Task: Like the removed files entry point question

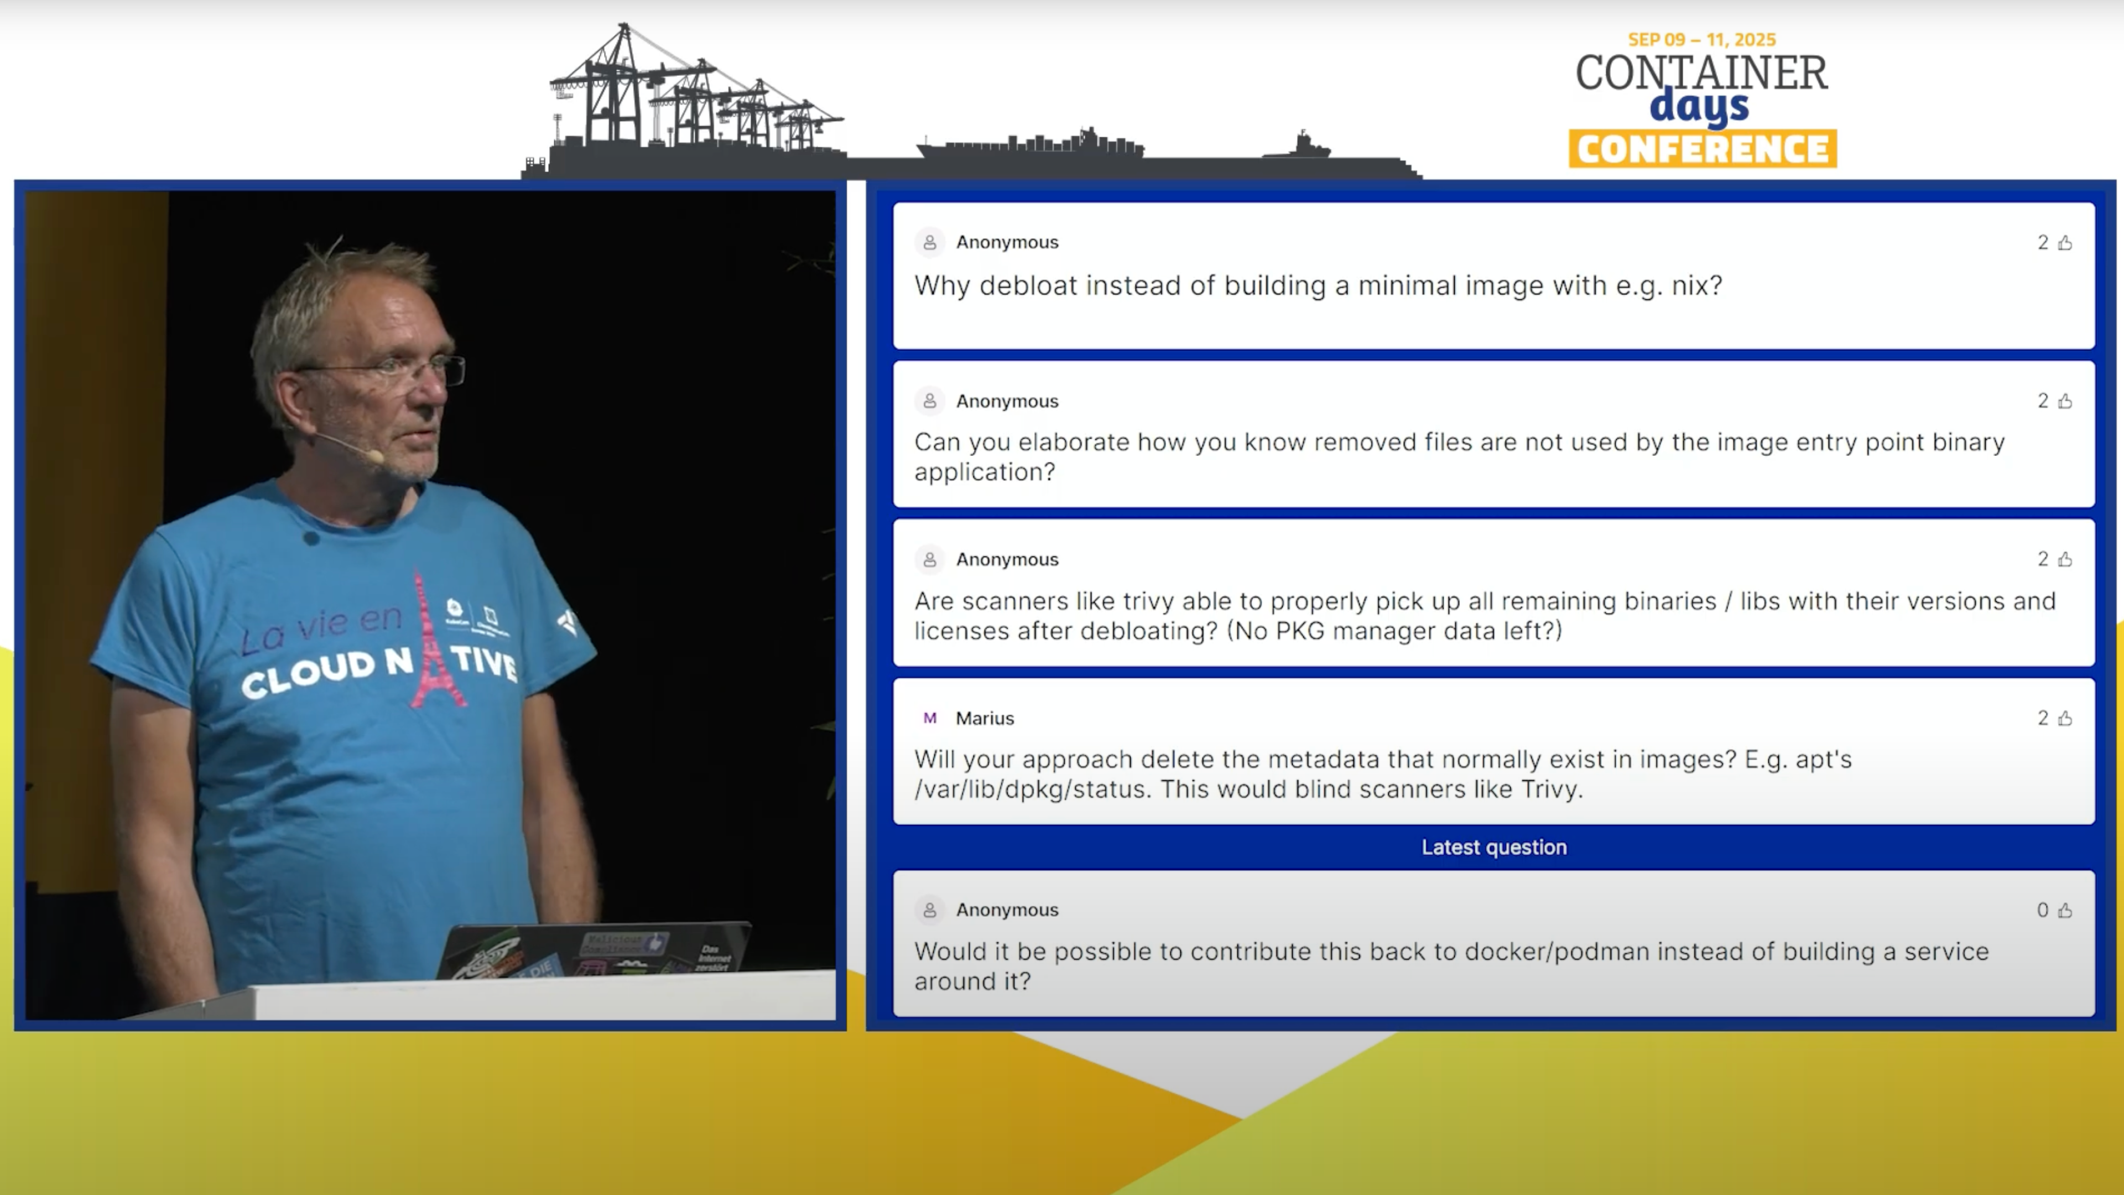Action: [2065, 401]
